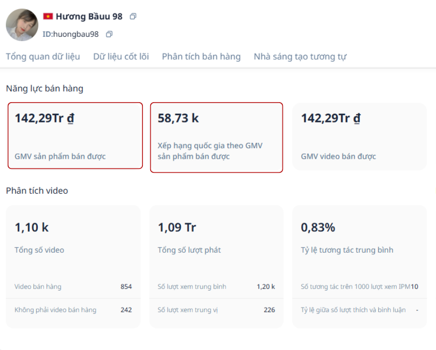Click the Tổng số lượt phát value
This screenshot has height=350, width=436.
(177, 228)
